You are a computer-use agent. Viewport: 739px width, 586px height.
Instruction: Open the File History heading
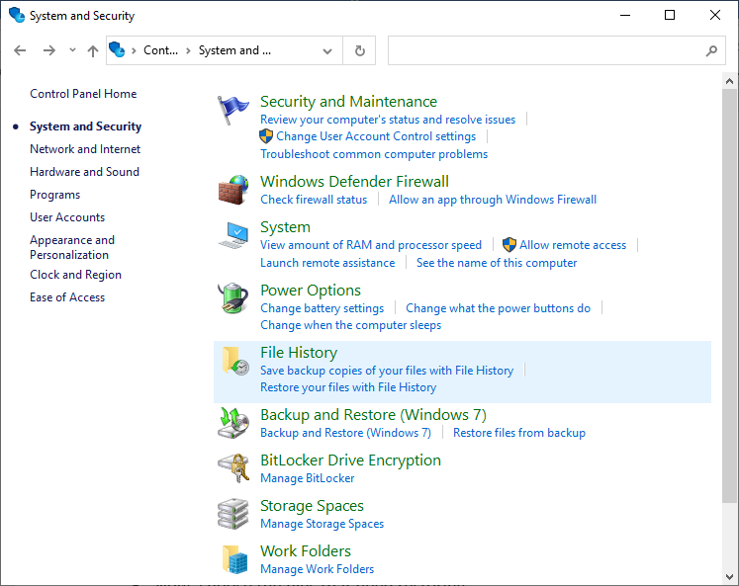(x=299, y=353)
